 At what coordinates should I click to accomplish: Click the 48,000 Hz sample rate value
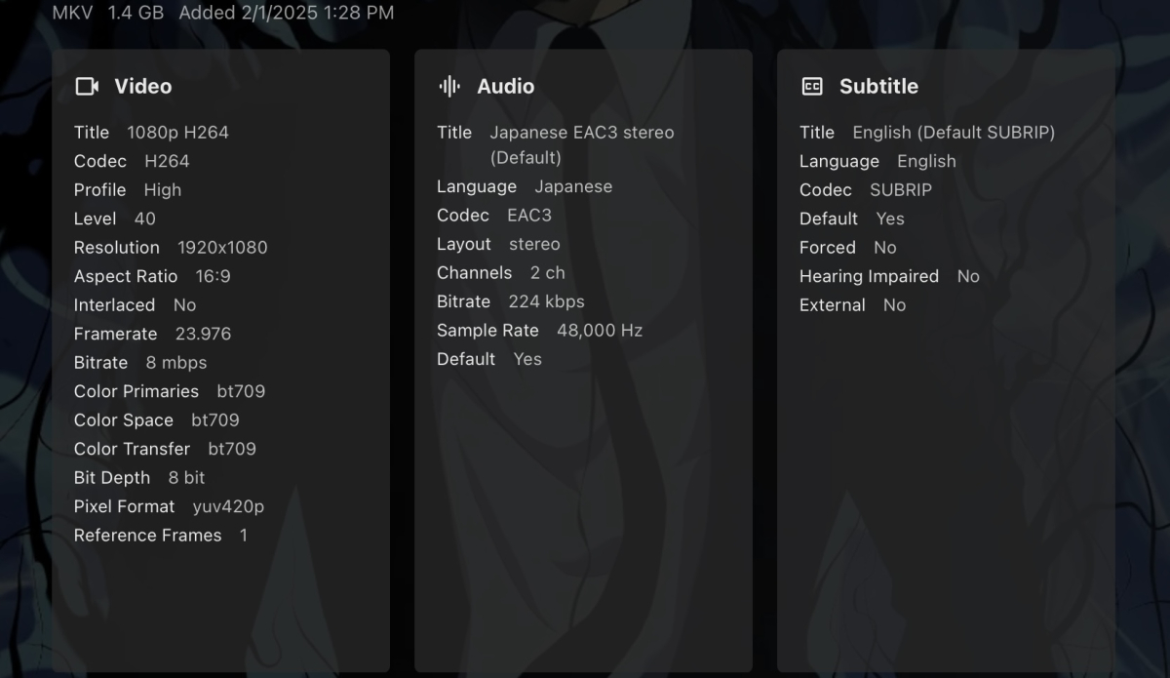600,331
